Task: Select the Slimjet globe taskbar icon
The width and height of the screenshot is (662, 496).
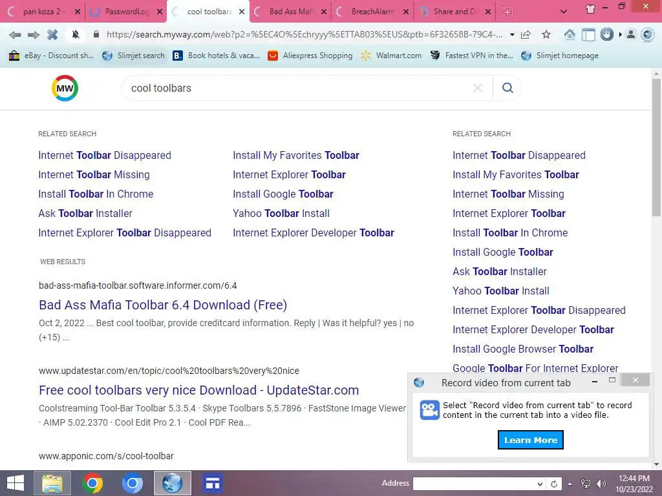Action: (x=172, y=483)
